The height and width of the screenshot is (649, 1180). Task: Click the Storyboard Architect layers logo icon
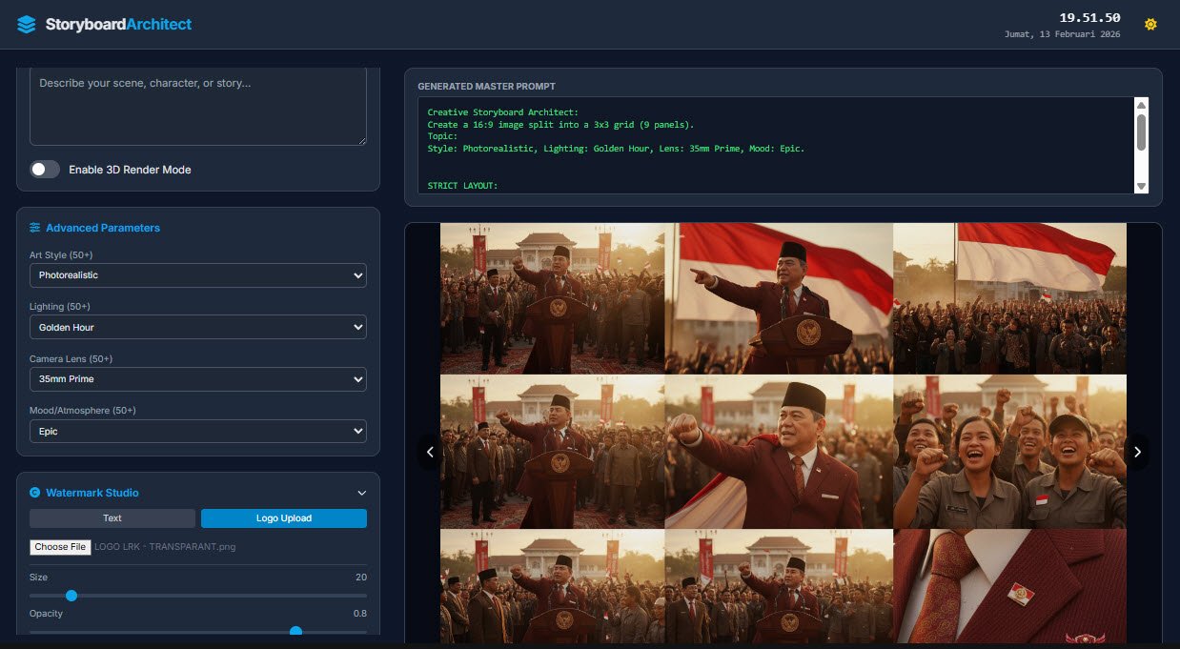click(x=27, y=25)
